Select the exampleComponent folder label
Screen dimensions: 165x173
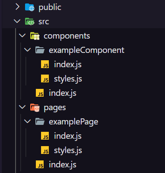pyautogui.click(x=86, y=50)
